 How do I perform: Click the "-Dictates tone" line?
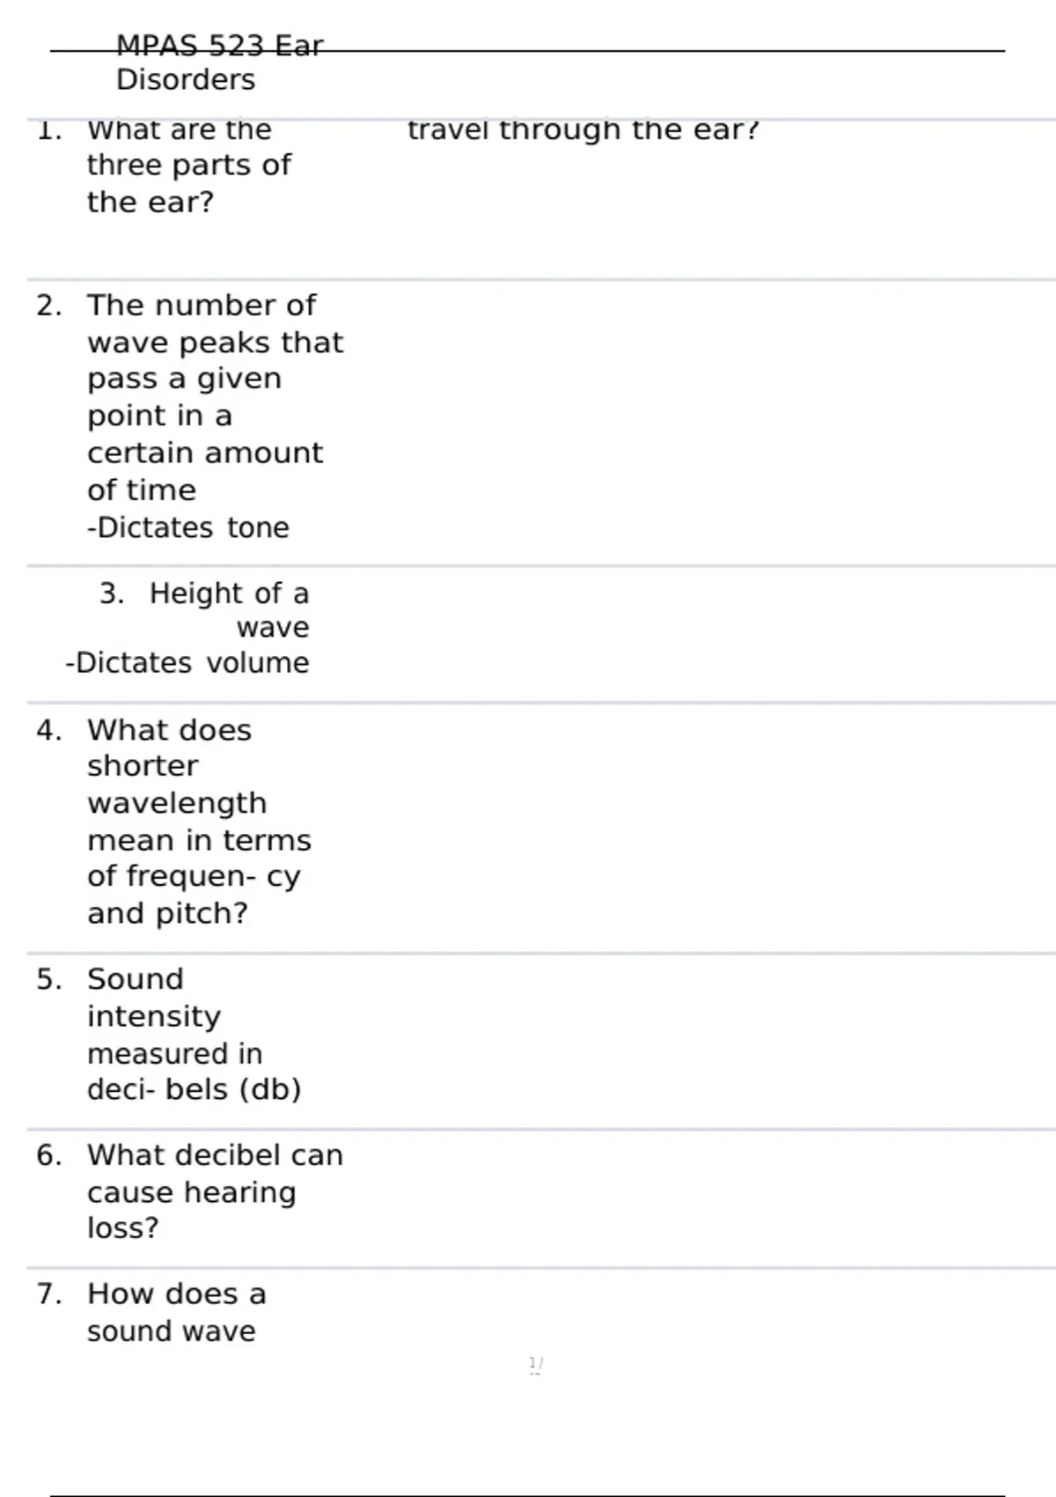187,527
